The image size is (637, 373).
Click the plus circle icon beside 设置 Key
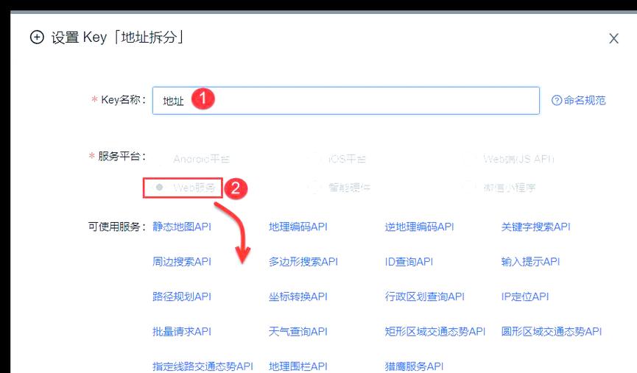pos(37,38)
